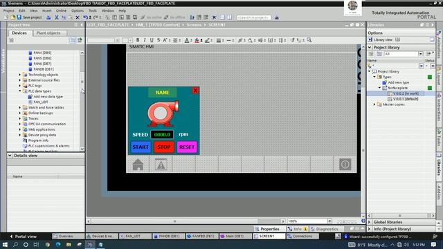Click the red STOP button on faceplate

coord(164,147)
